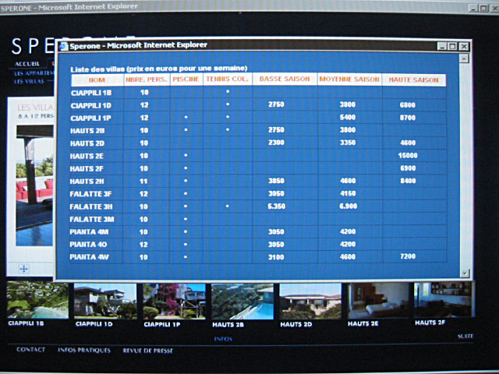Image resolution: width=499 pixels, height=374 pixels.
Task: Click the 6.900 mid season price for FALATTE 3H
Action: [348, 206]
